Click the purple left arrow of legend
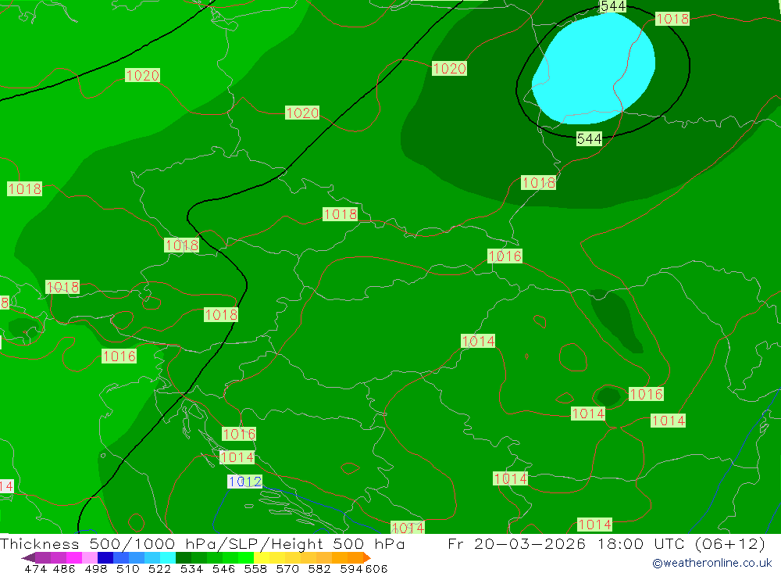The height and width of the screenshot is (573, 781). pos(28,557)
